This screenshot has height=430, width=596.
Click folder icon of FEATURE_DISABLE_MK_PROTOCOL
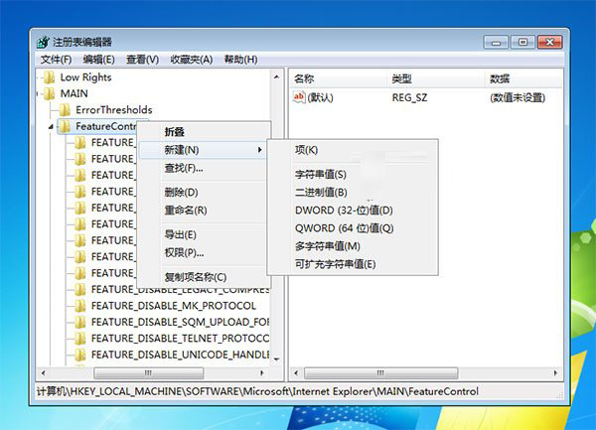point(79,306)
